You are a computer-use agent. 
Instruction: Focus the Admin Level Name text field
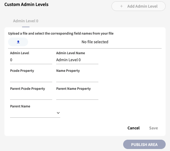coord(77,60)
